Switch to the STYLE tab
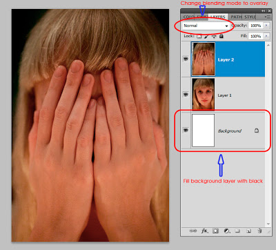Image resolution: width=276 pixels, height=250 pixels. [x=250, y=17]
